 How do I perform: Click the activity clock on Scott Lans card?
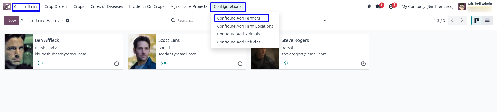[x=240, y=64]
